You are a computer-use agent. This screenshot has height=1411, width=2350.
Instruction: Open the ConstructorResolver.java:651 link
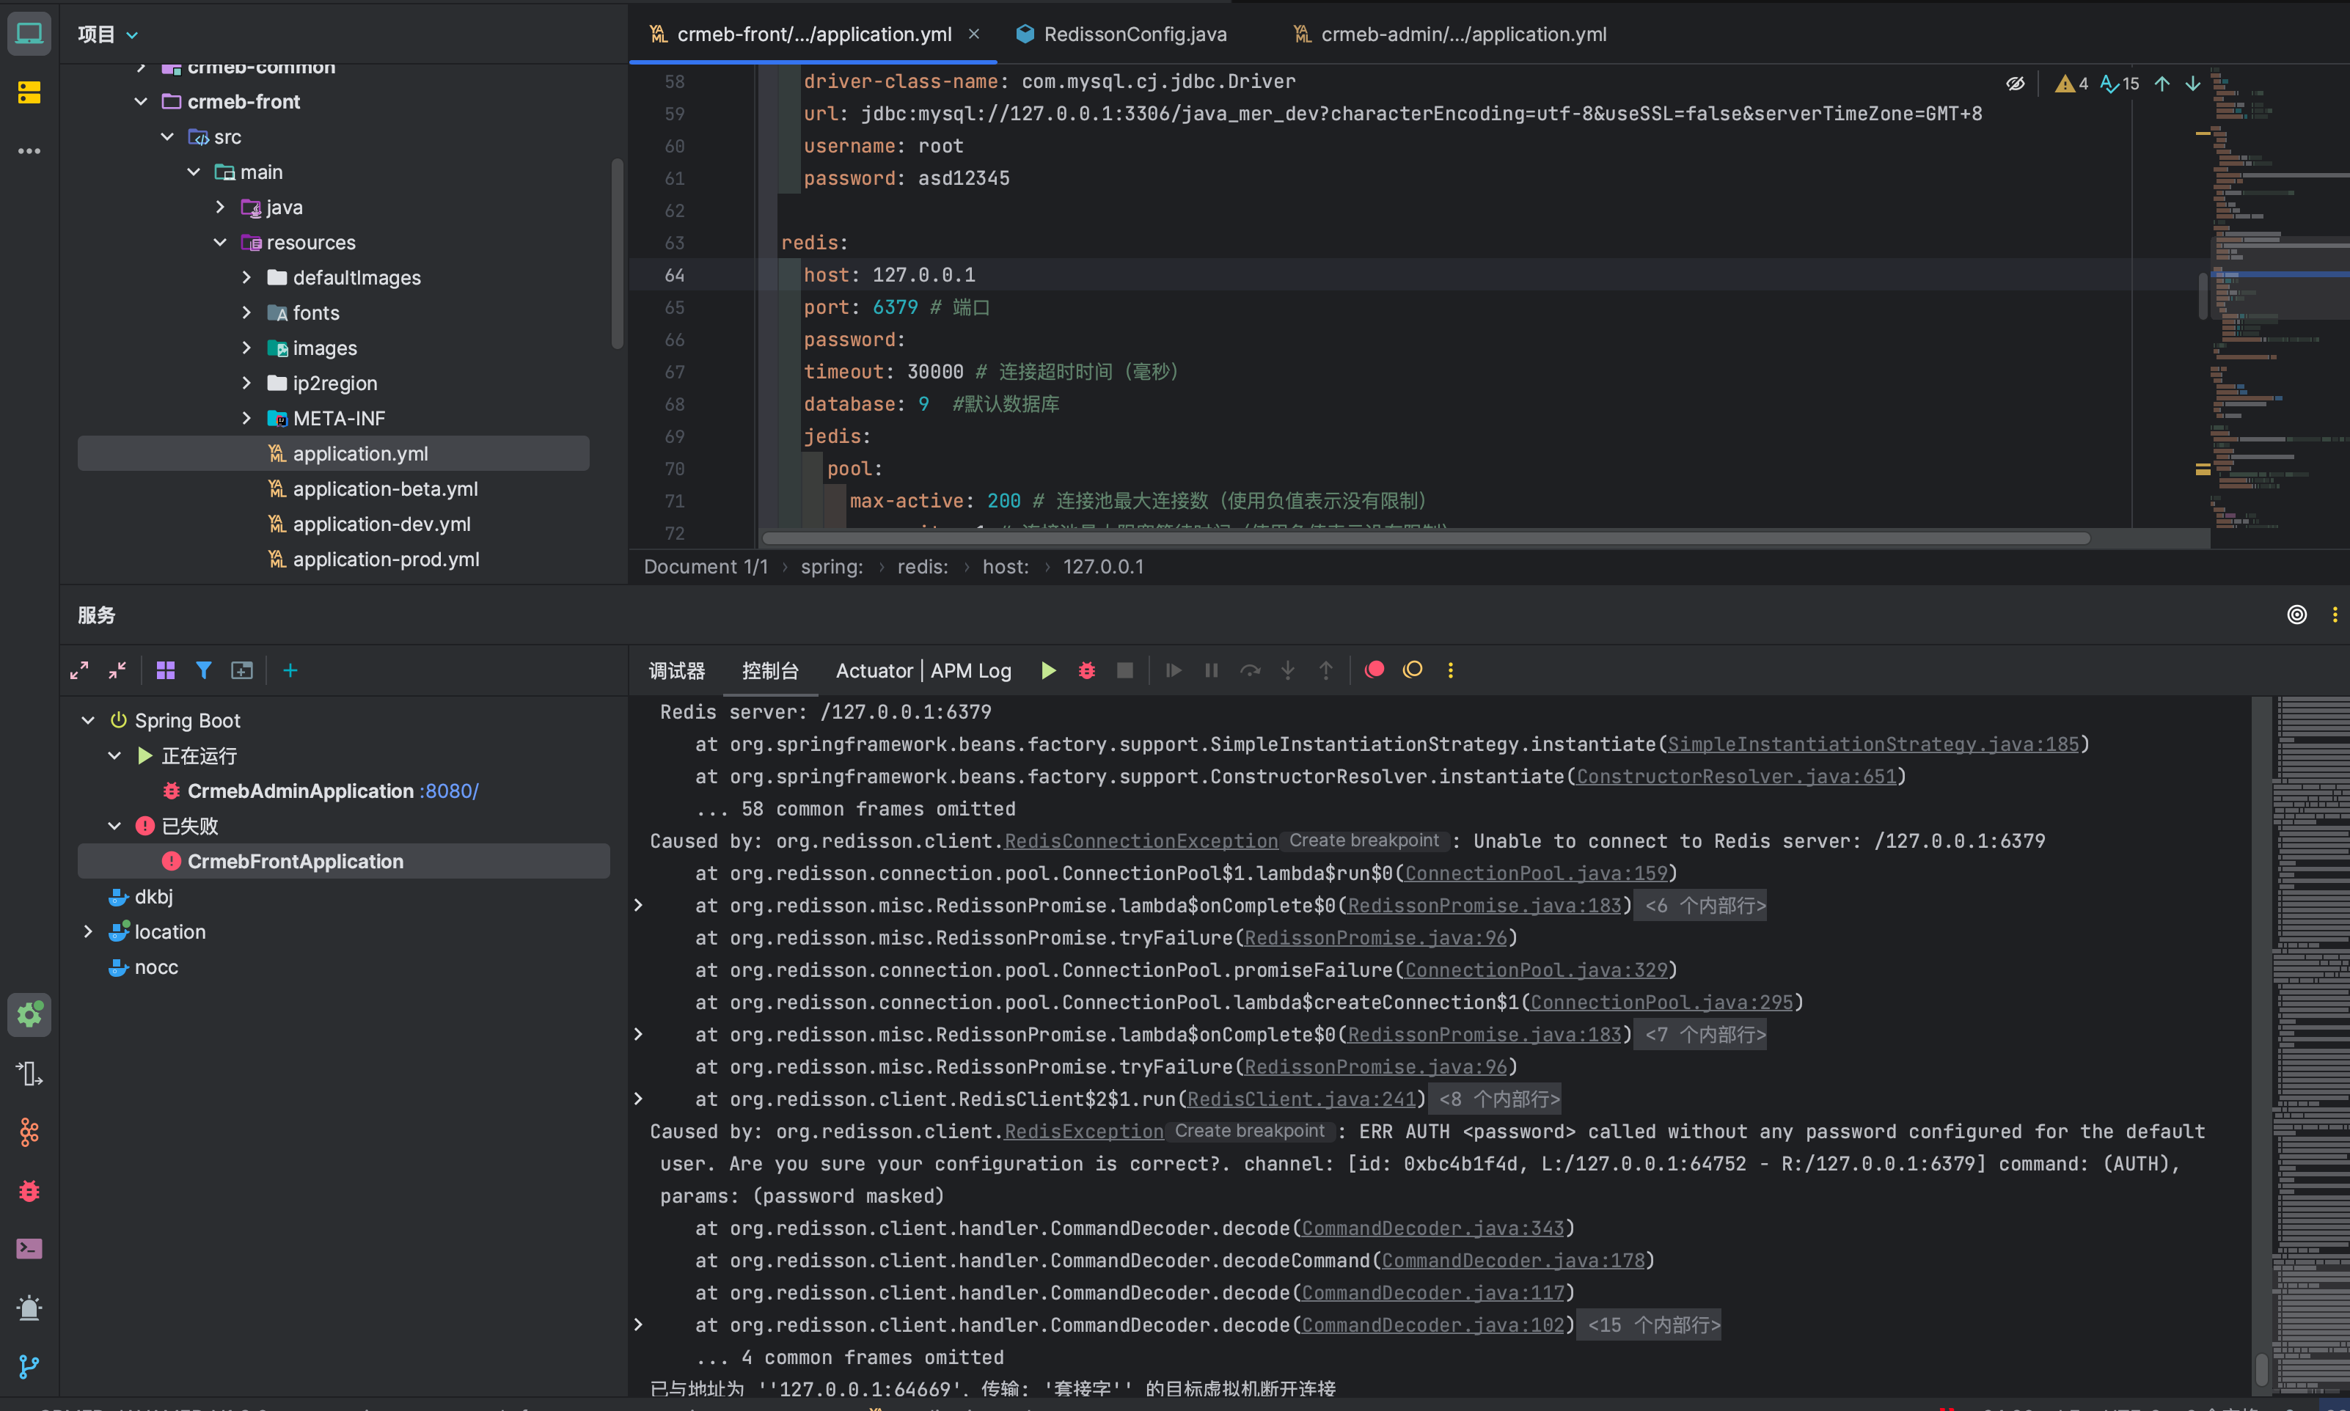[1736, 776]
